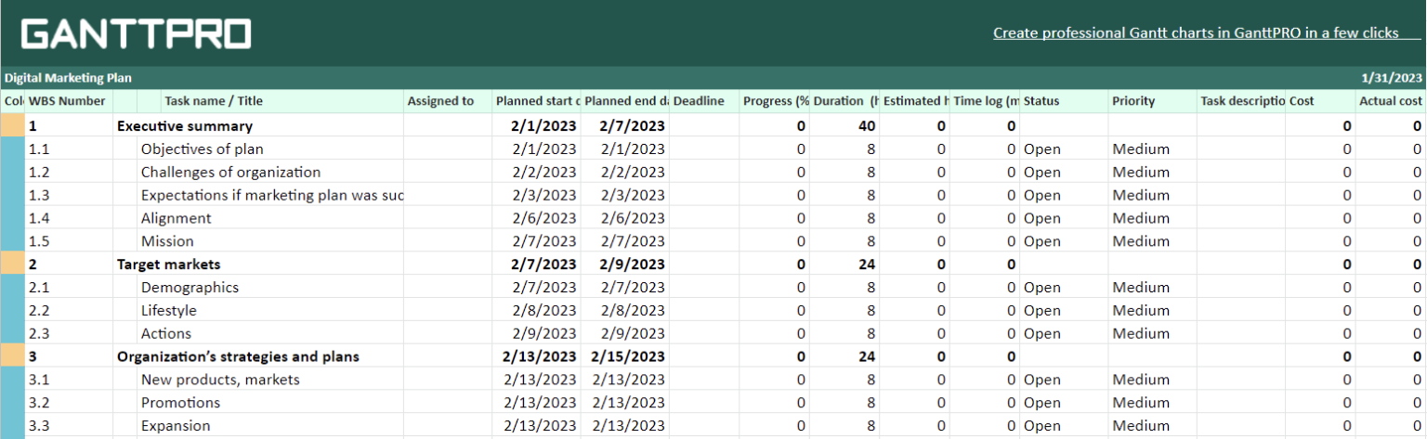Viewport: 1427px width, 439px height.
Task: Select orange color cell of Target markets row
Action: 13,264
